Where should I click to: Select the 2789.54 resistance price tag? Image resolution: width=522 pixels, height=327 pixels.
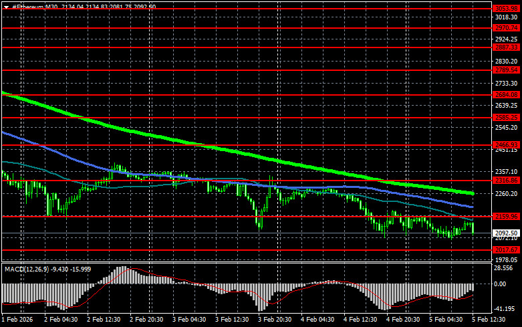click(x=506, y=70)
